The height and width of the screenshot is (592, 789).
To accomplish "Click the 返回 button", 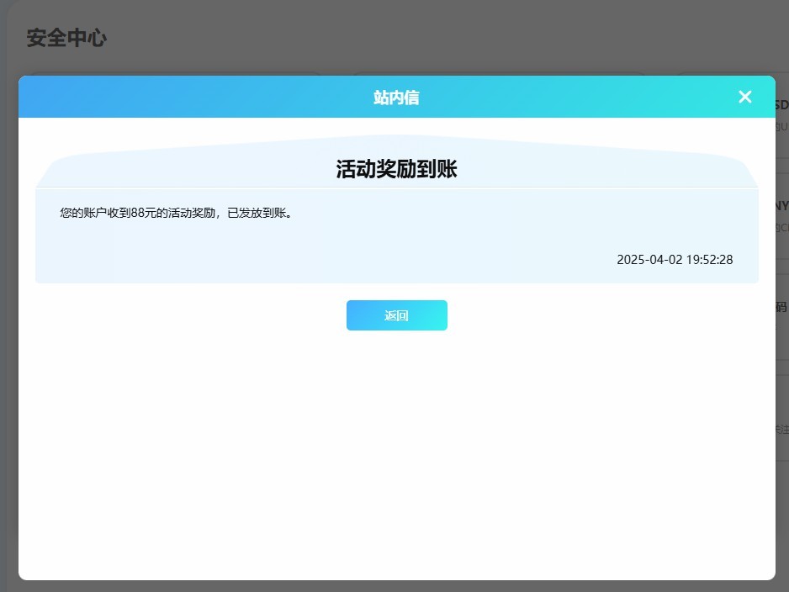I will click(396, 315).
